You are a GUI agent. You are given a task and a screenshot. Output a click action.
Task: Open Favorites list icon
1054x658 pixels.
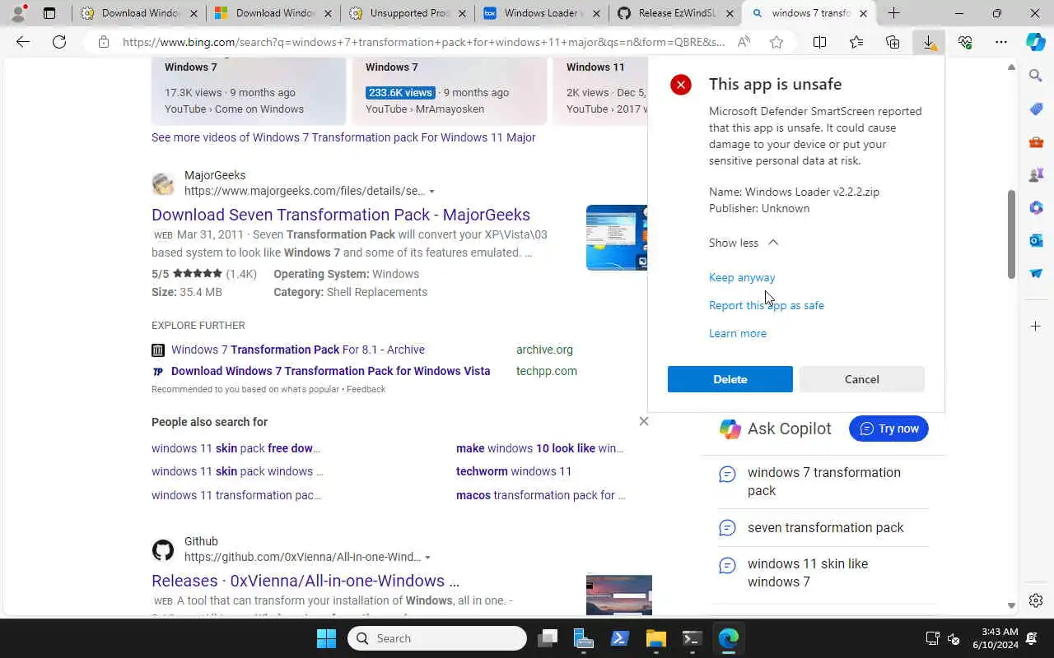click(x=856, y=42)
